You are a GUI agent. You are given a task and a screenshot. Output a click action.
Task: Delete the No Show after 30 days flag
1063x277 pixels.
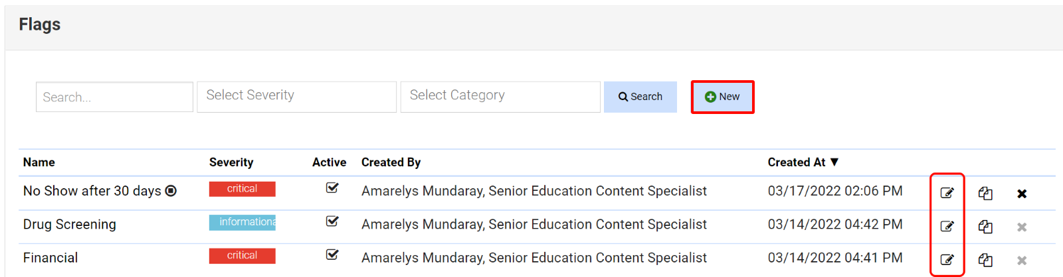tap(1022, 194)
